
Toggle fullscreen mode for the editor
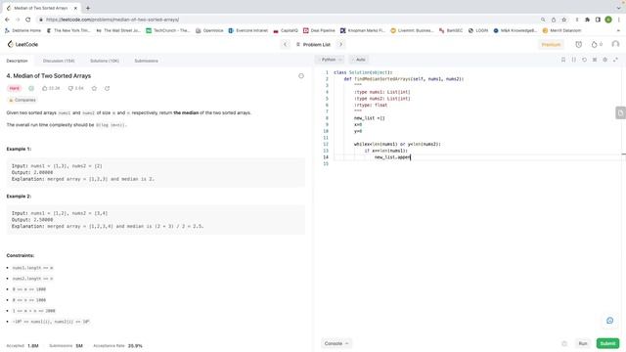615,60
